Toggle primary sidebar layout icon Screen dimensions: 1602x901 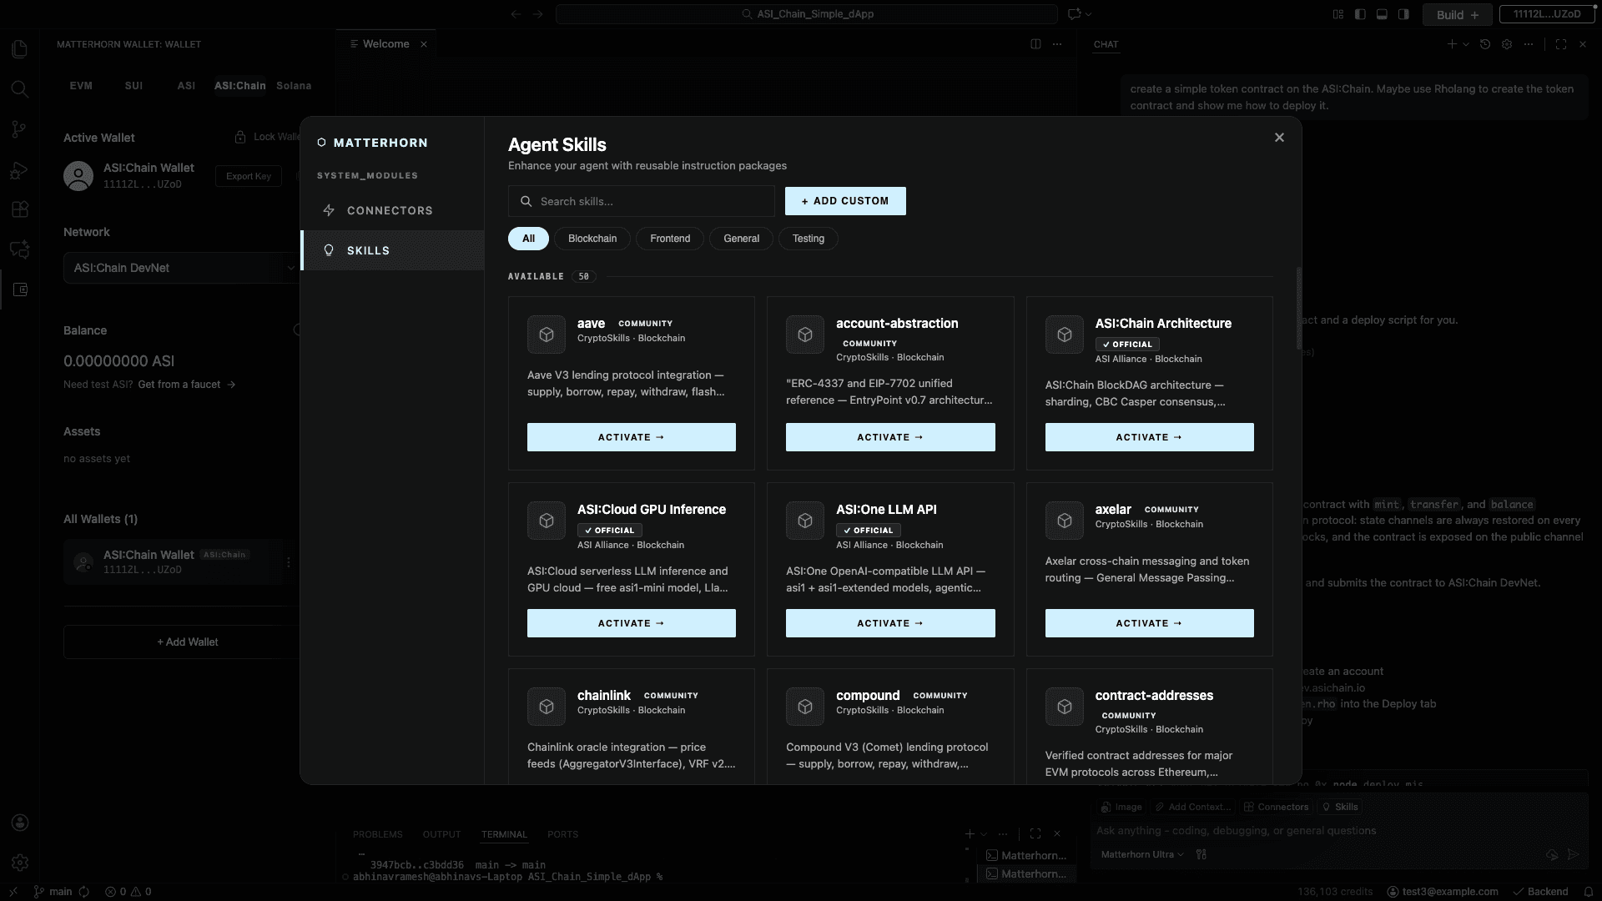coord(1360,14)
